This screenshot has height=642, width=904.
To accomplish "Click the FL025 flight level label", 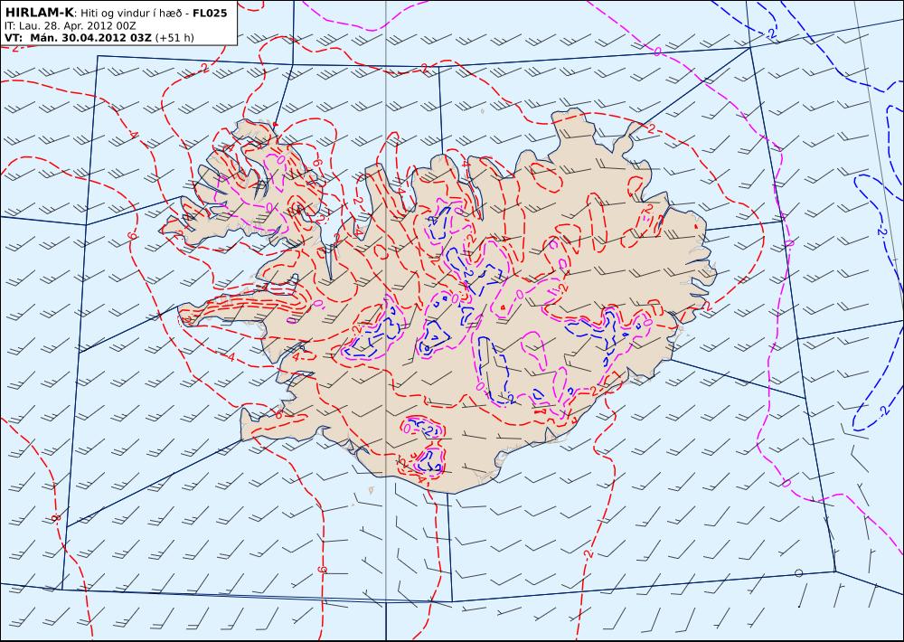I will (x=210, y=13).
